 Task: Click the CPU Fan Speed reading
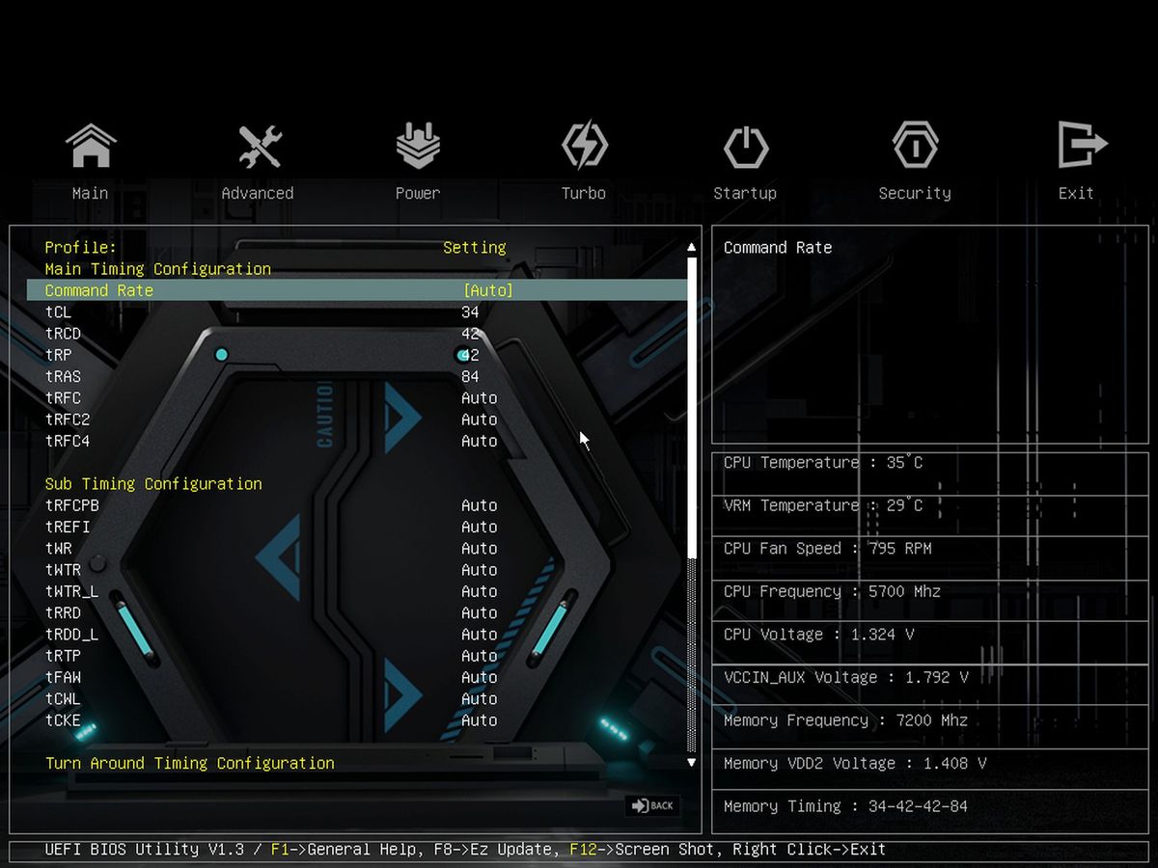point(827,549)
